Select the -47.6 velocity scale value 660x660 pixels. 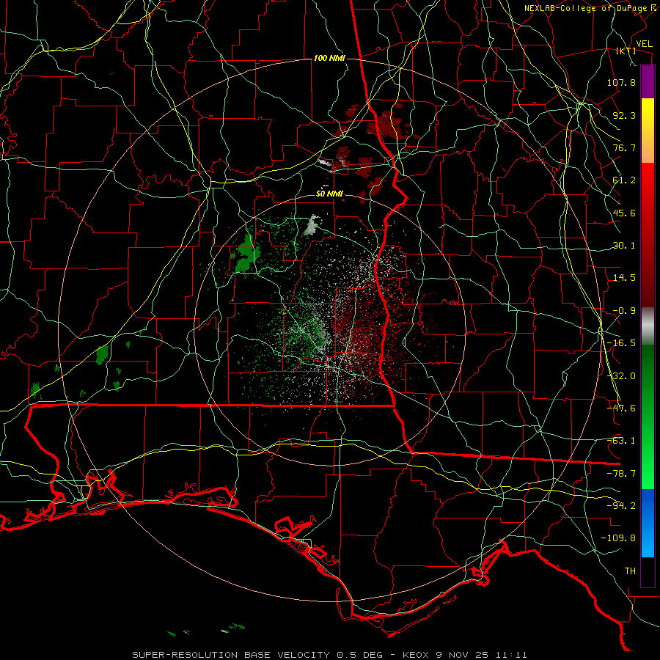pos(621,408)
